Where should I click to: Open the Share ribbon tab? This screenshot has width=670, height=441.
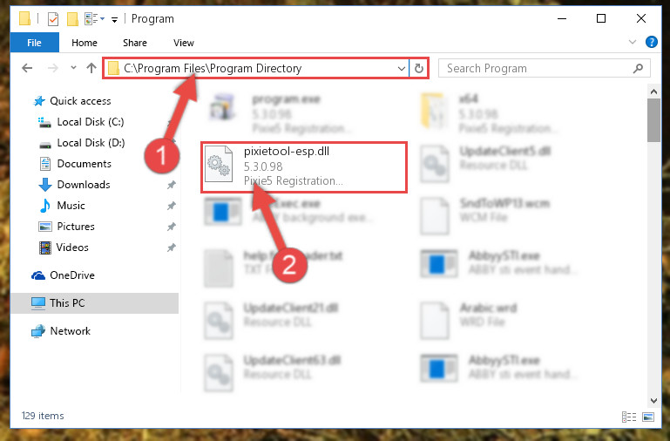coord(134,43)
